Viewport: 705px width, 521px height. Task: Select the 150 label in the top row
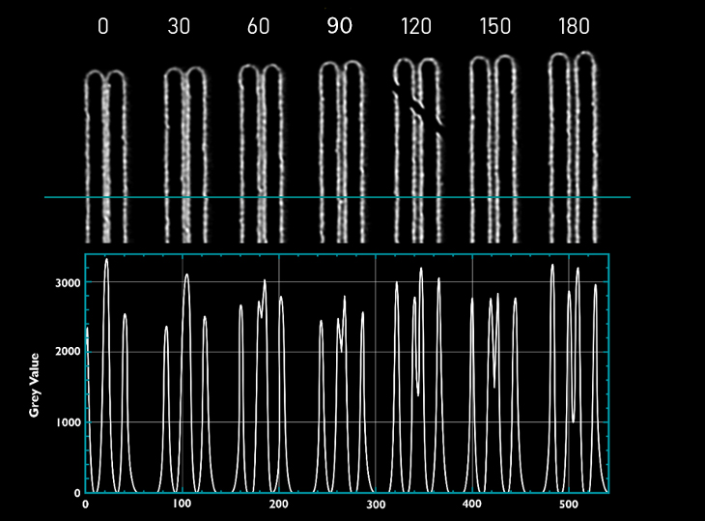pos(494,27)
